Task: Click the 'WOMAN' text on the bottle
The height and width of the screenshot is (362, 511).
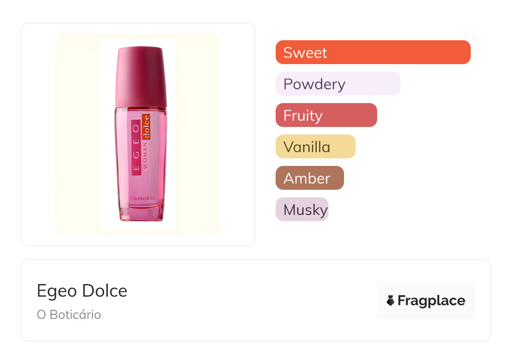Action: click(x=145, y=154)
